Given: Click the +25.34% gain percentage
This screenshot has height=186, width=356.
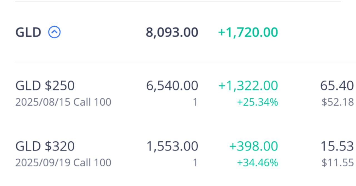Looking at the screenshot, I should [x=257, y=102].
